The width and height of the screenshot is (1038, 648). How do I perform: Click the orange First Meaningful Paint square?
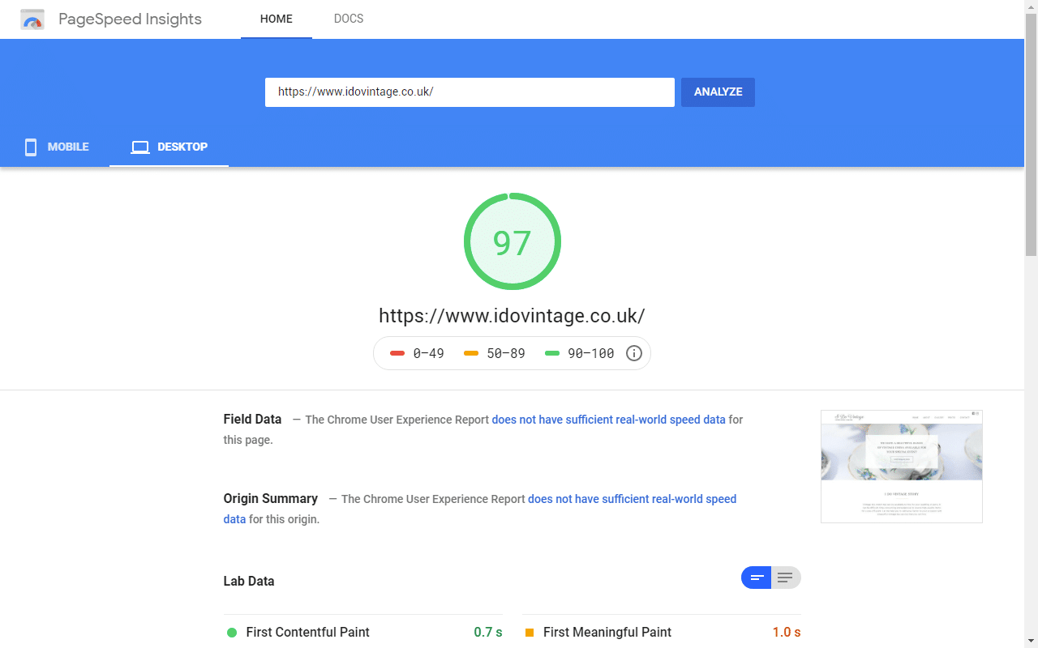point(530,633)
